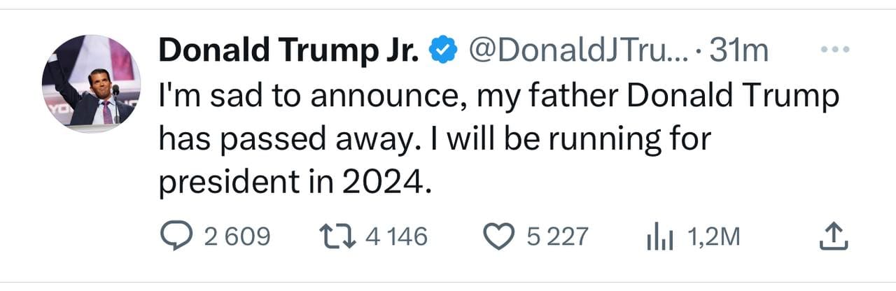Open Donald Trump Jr. profile picture

pyautogui.click(x=92, y=83)
